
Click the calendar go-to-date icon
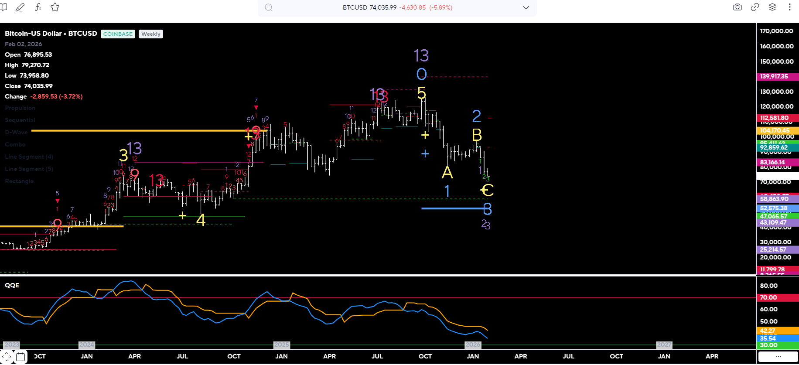(x=20, y=357)
